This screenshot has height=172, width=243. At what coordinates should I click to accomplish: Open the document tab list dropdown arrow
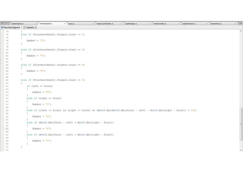tap(241, 23)
